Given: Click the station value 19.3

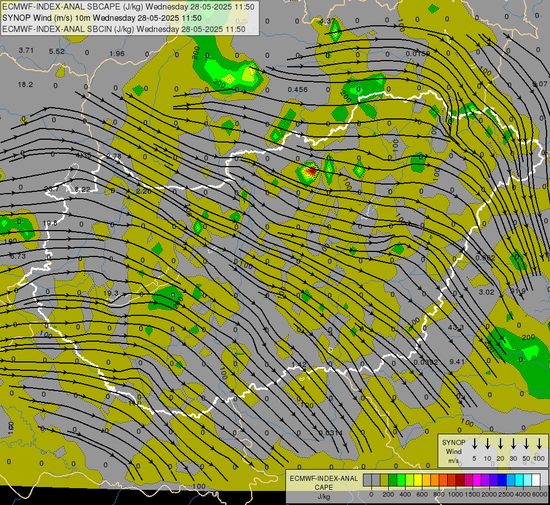Looking at the screenshot, I should [111, 293].
